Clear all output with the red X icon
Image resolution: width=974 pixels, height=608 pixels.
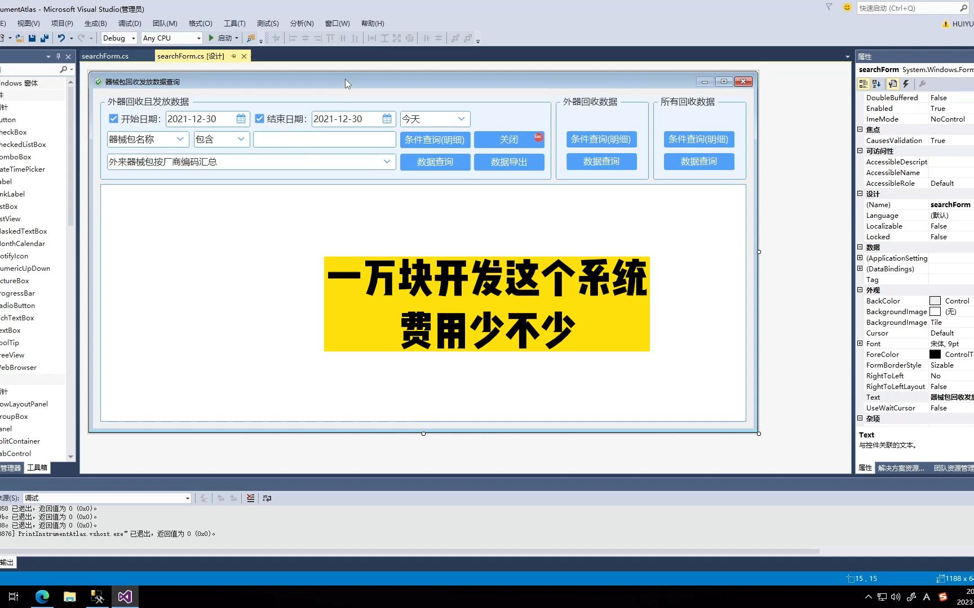[x=251, y=498]
